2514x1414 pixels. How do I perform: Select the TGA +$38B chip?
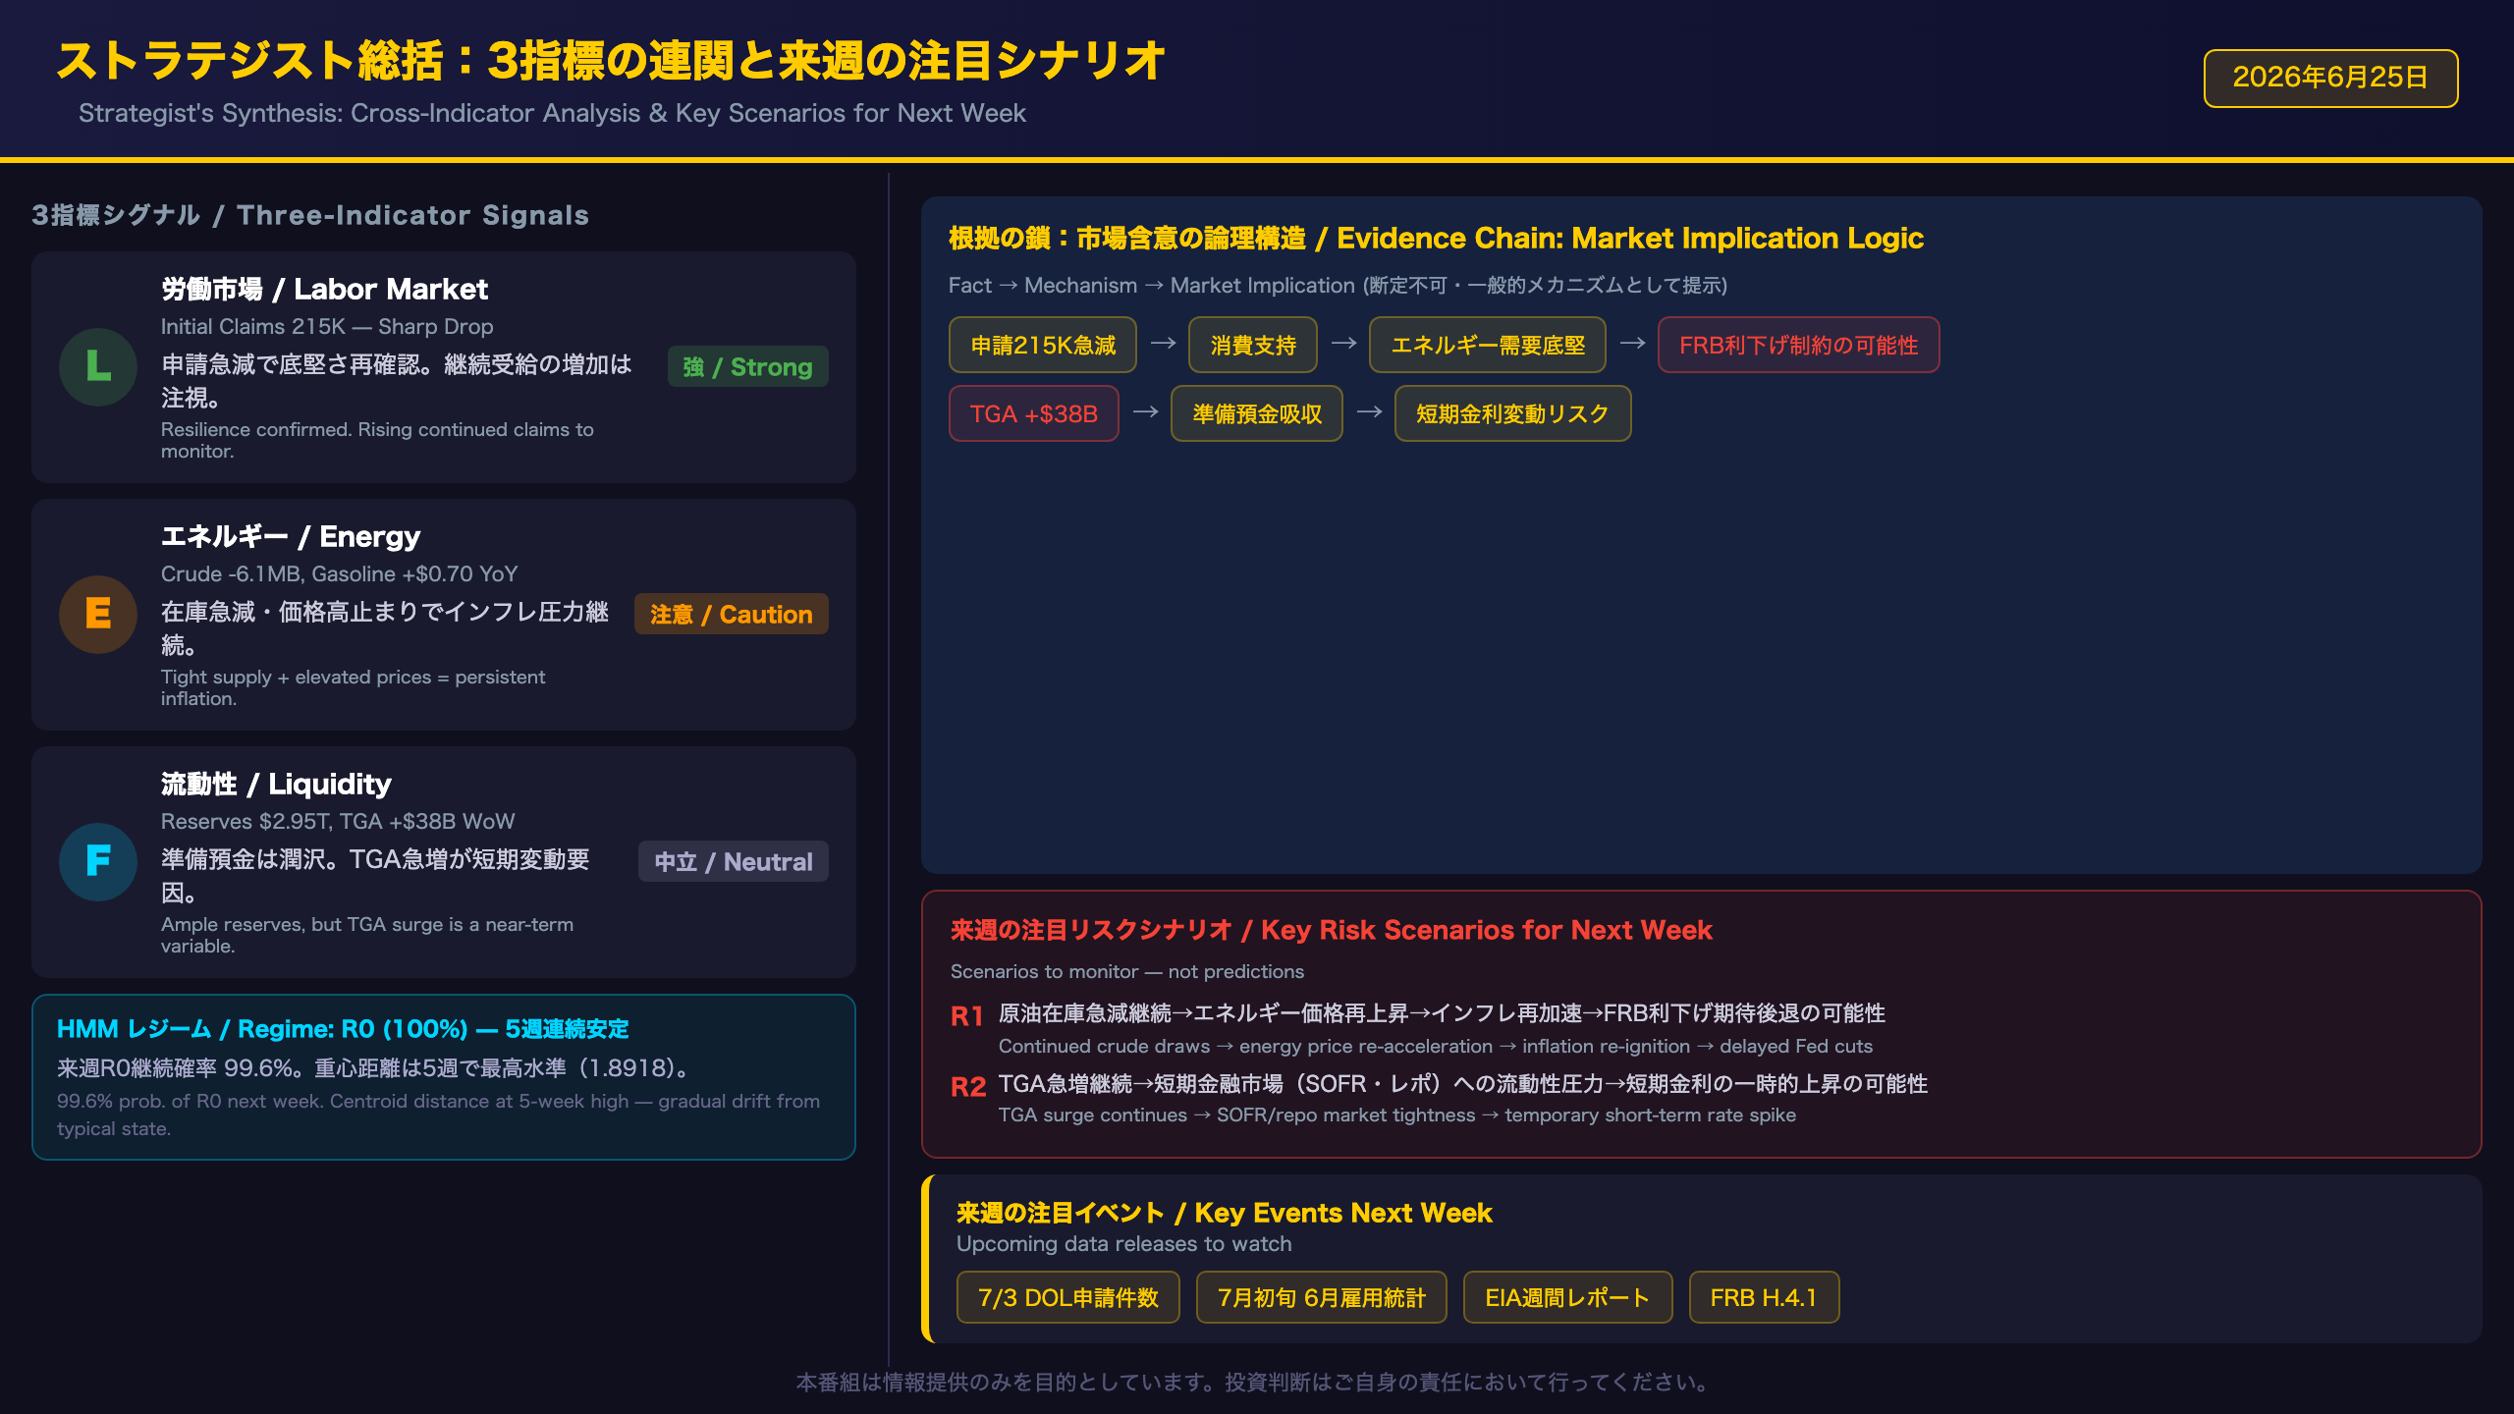tap(1033, 413)
